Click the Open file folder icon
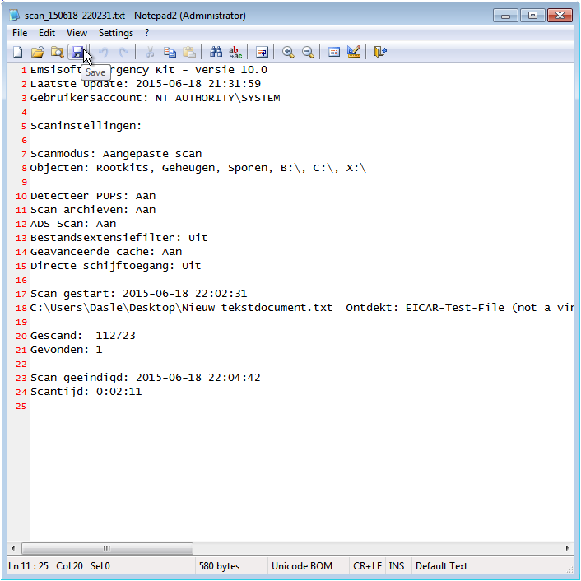Screen dimensions: 581x581 tap(37, 52)
